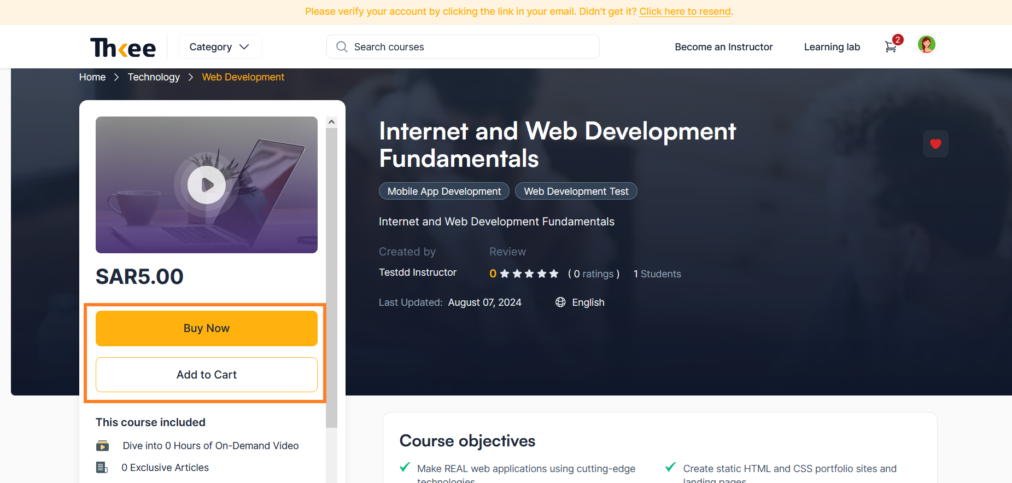Play the course preview video
Viewport: 1012px width, 483px height.
(207, 185)
